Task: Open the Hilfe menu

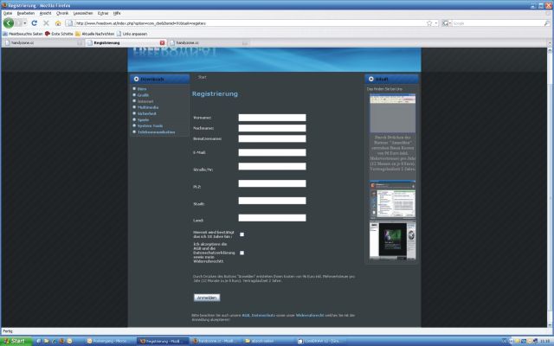Action: click(117, 13)
